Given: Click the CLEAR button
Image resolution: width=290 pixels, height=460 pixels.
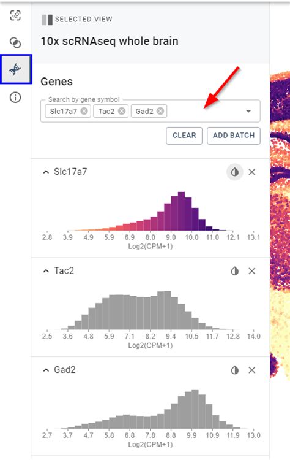Looking at the screenshot, I should (x=184, y=136).
